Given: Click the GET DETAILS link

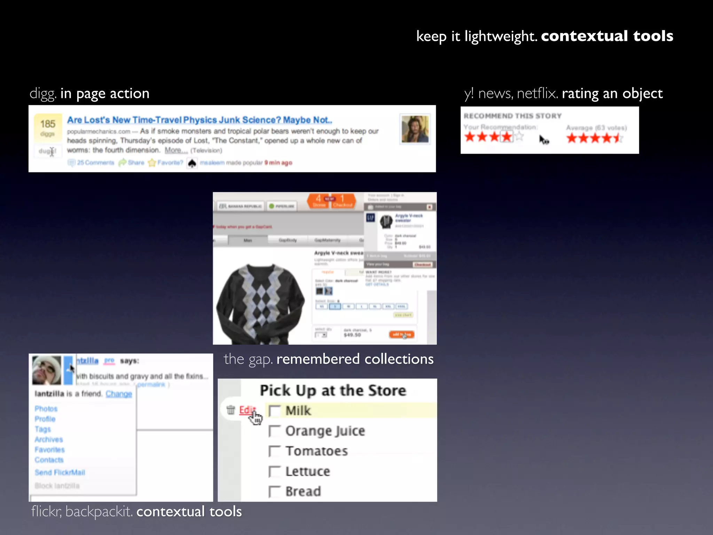Looking at the screenshot, I should coord(377,285).
